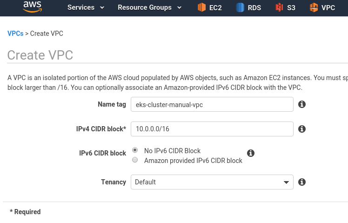
Task: Click the Services label in the header
Action: tap(81, 7)
